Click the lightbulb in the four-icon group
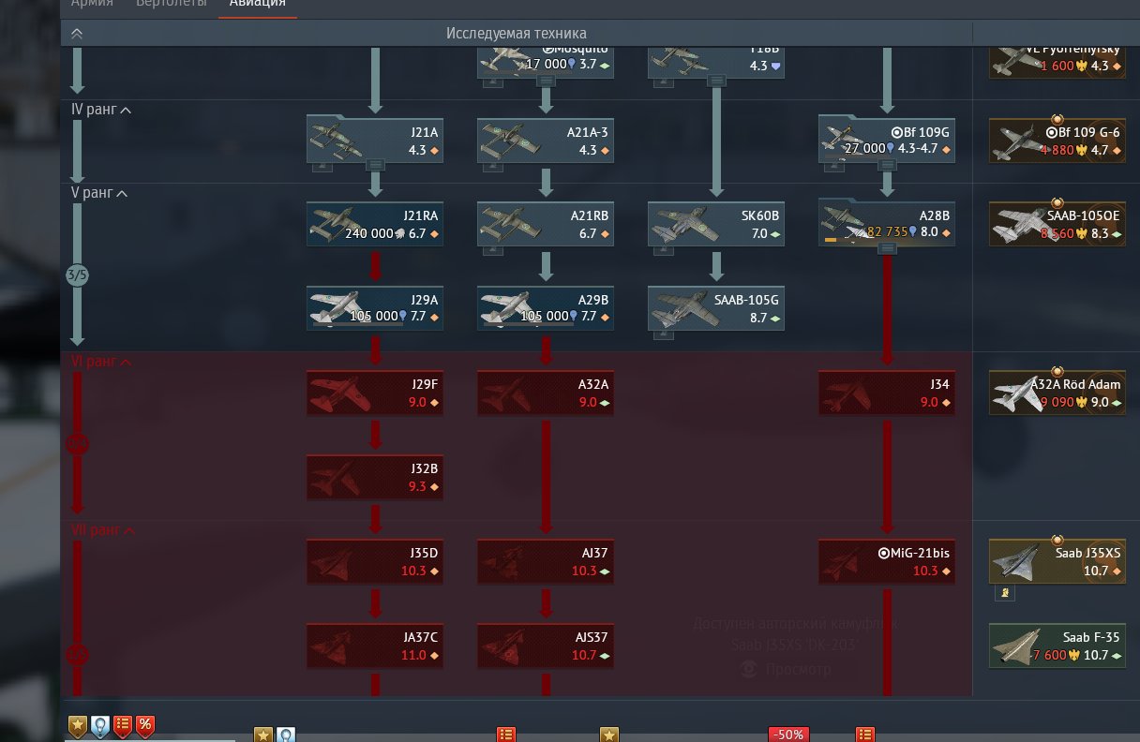 (x=100, y=725)
